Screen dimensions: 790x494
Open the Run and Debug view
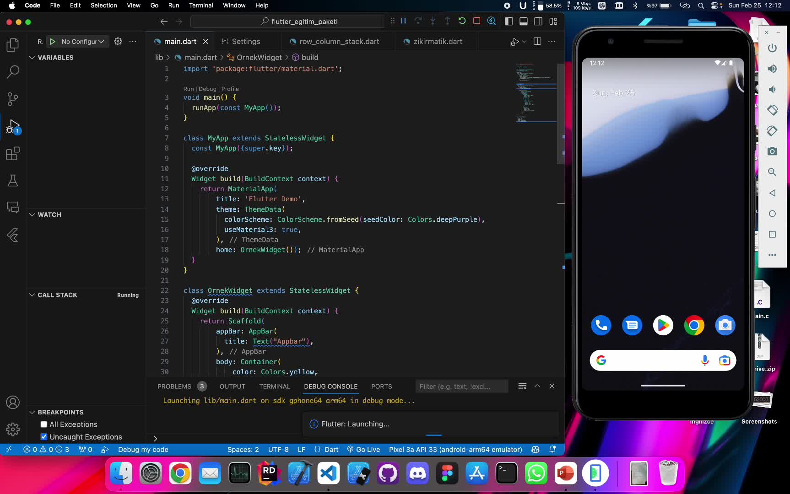pos(13,127)
